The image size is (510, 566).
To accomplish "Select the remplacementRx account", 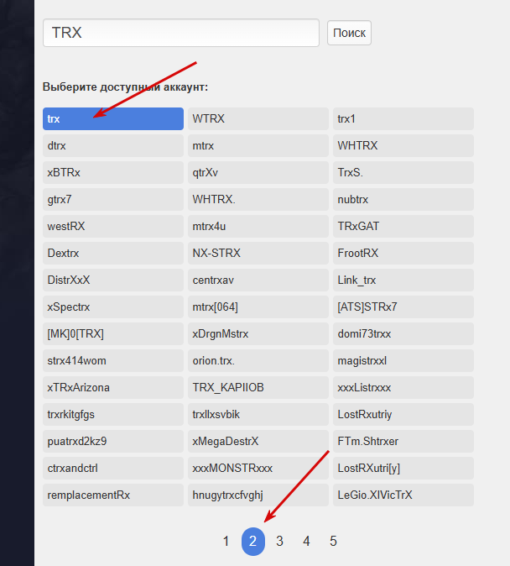I will pos(113,495).
